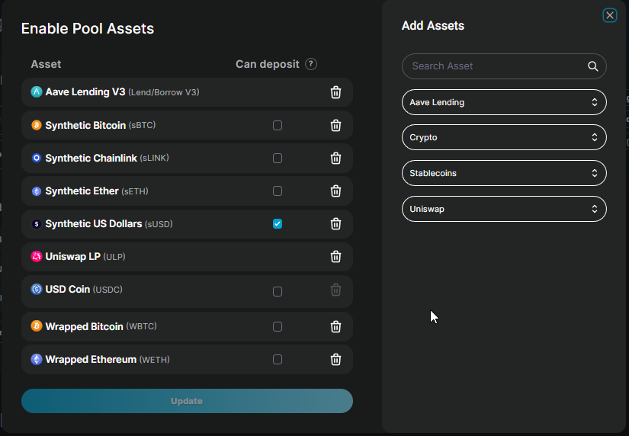Click the Synthetic Ether coin icon
629x436 pixels.
click(x=37, y=191)
